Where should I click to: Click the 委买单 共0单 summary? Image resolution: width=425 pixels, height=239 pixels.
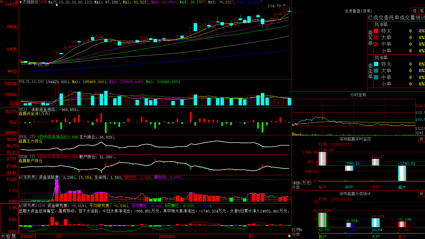[381, 24]
